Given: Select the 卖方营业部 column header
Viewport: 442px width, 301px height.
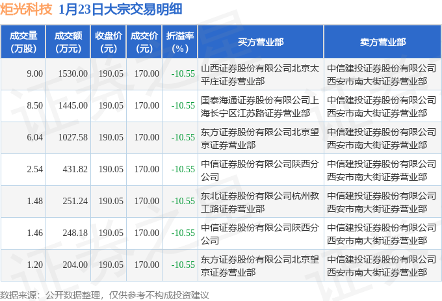Looking at the screenshot, I should [x=382, y=42].
